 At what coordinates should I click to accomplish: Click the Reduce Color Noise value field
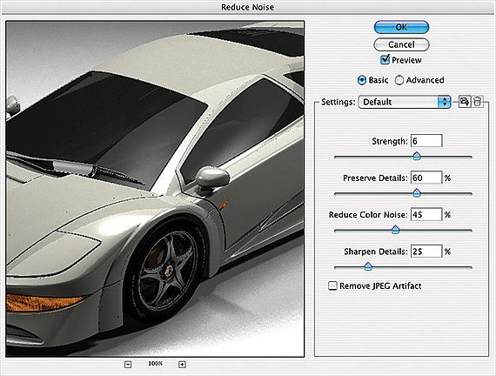426,214
